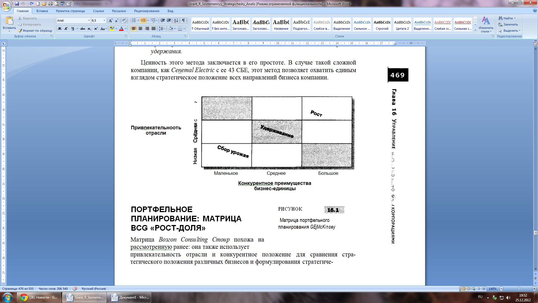538x303 pixels.
Task: Toggle Strikethrough (abc) formatting
Action: coord(82,29)
